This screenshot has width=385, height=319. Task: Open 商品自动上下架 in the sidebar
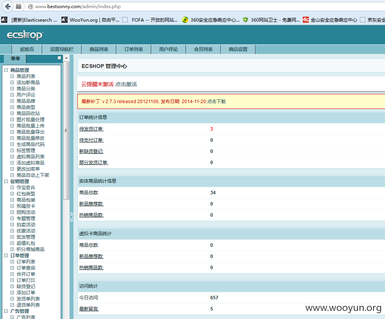pos(32,175)
